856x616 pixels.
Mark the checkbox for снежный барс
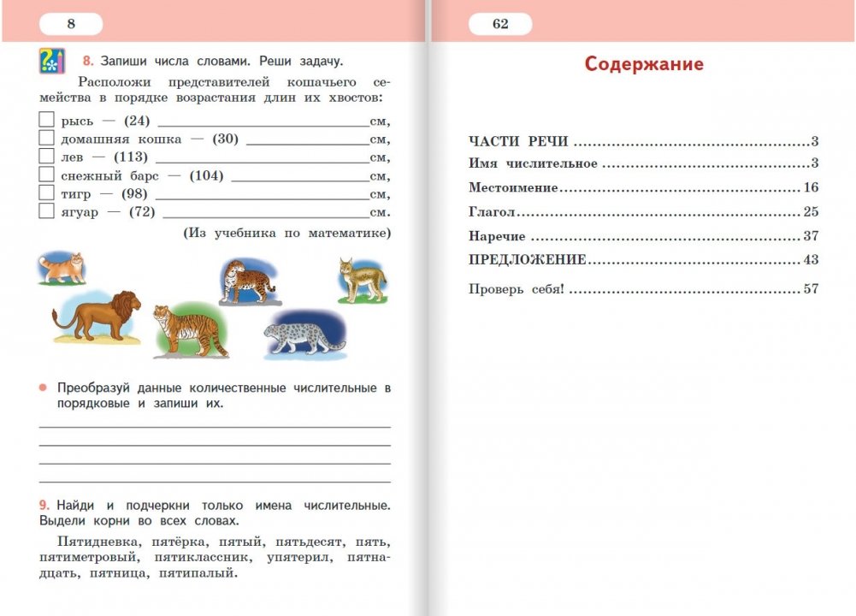(x=47, y=175)
